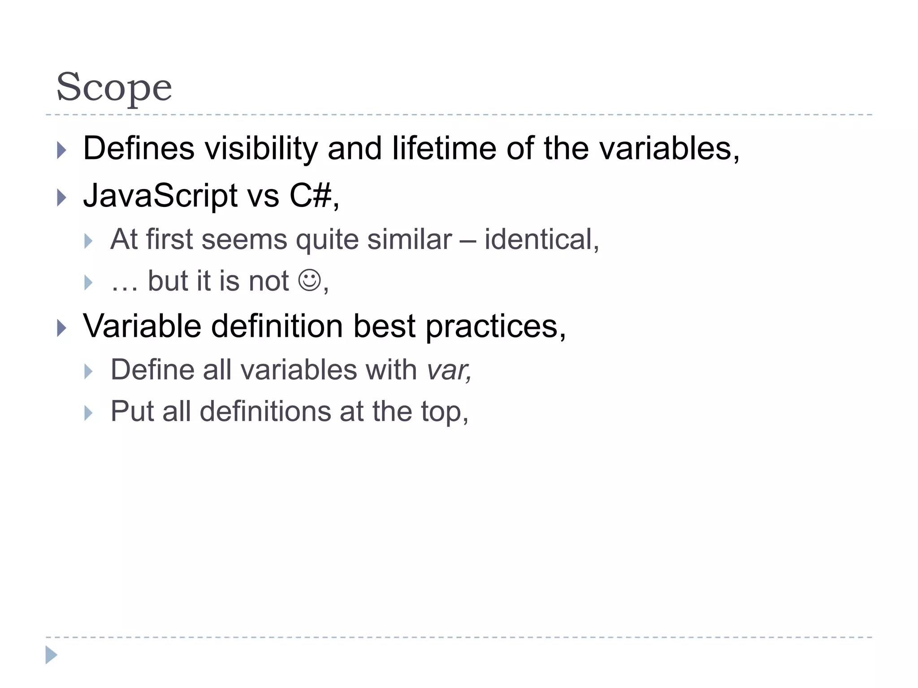The height and width of the screenshot is (688, 918).
Task: Click the arrow bullet before 'Defines visibility'
Action: 62,150
